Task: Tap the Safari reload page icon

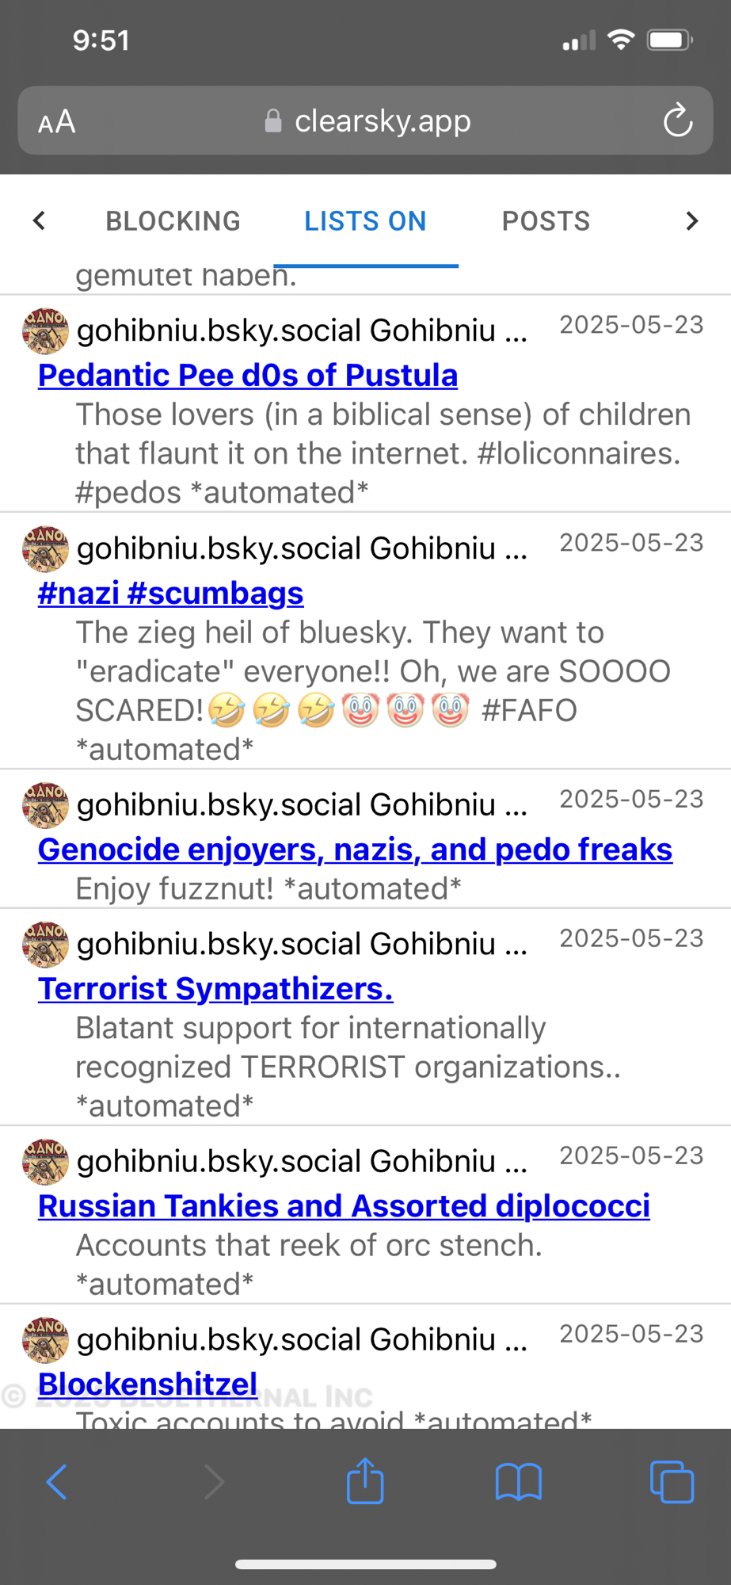Action: [x=677, y=121]
